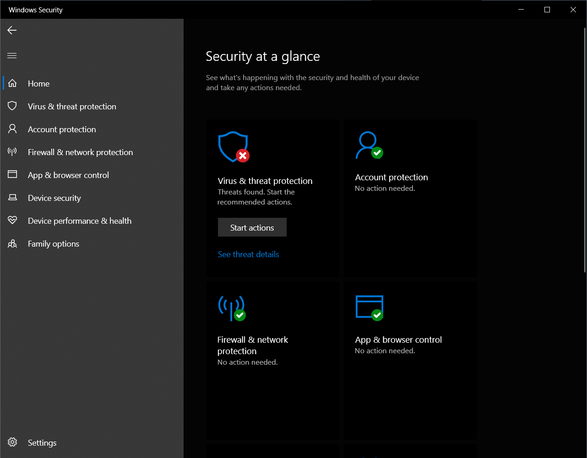The width and height of the screenshot is (587, 458).
Task: Click the large App & browser window icon
Action: (x=370, y=308)
